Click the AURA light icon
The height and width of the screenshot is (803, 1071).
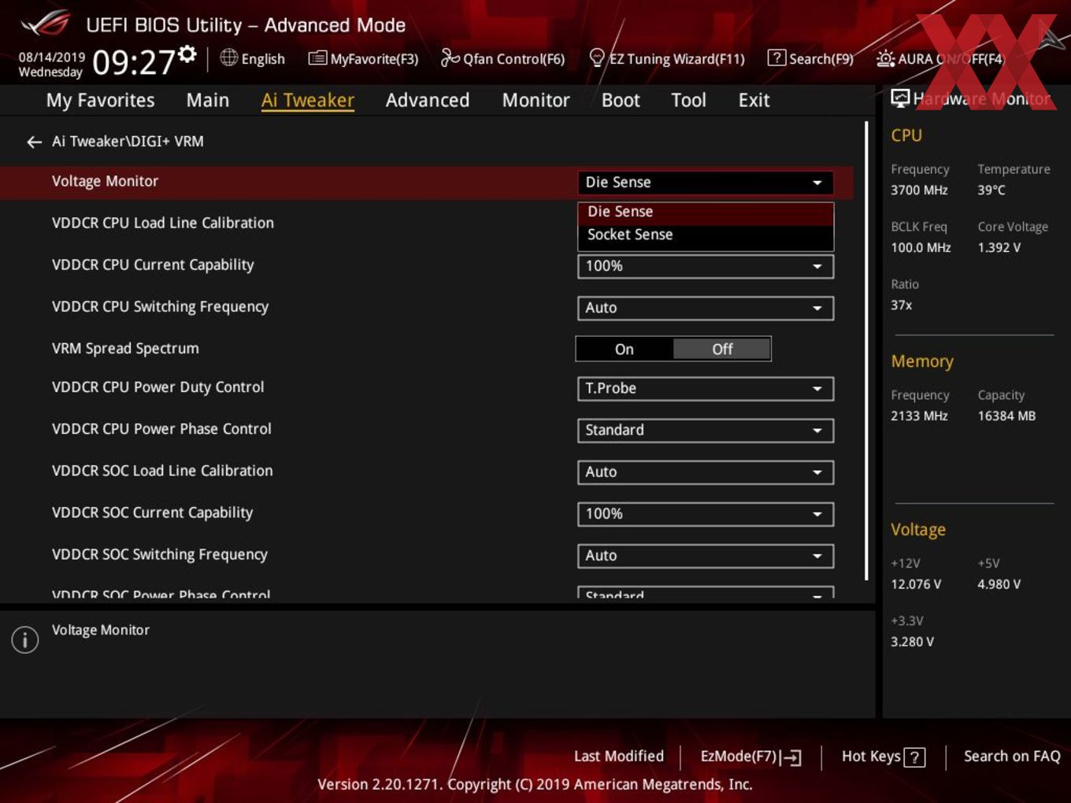(x=885, y=58)
